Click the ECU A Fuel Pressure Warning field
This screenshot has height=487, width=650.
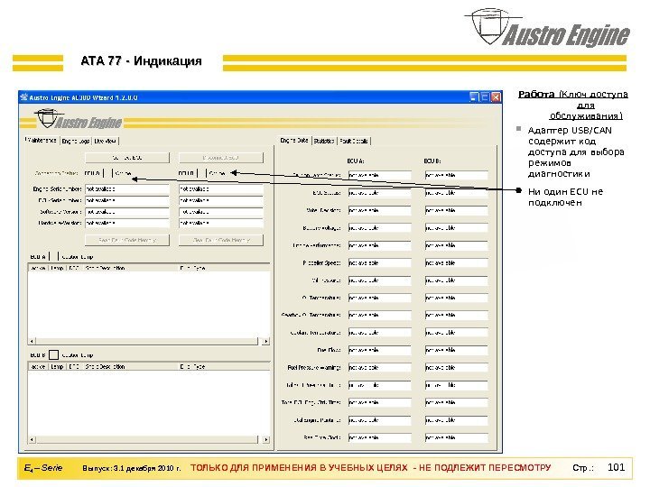pos(379,368)
